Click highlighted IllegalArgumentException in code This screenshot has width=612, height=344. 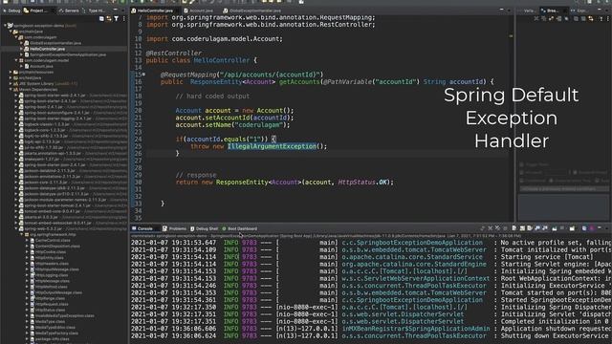[x=272, y=146]
